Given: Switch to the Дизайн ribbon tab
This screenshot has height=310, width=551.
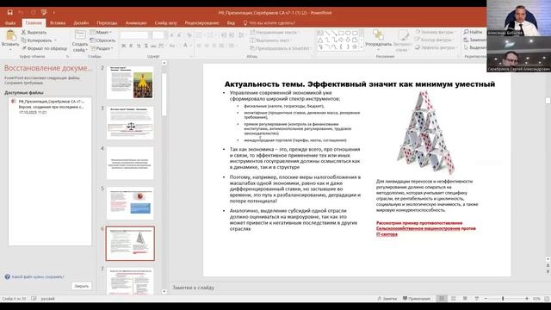Looking at the screenshot, I should click(x=81, y=23).
